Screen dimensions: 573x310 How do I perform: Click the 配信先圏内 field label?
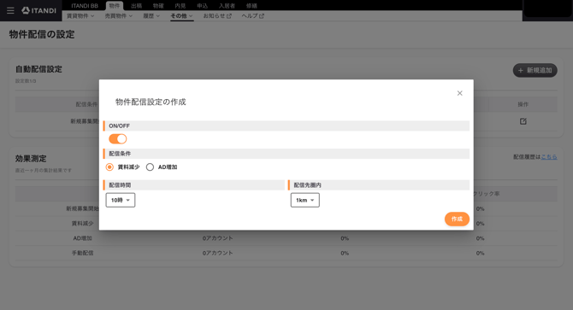click(x=308, y=185)
